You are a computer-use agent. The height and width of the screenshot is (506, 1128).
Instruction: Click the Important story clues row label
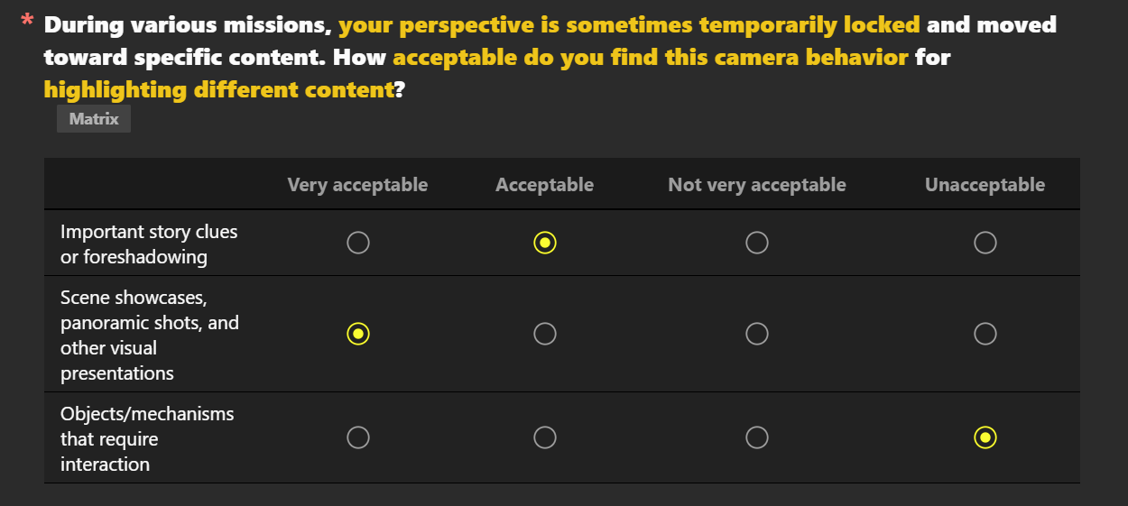coord(149,244)
